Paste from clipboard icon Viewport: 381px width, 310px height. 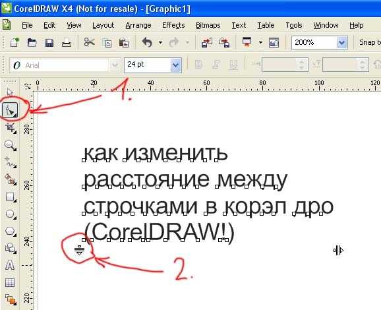point(124,43)
